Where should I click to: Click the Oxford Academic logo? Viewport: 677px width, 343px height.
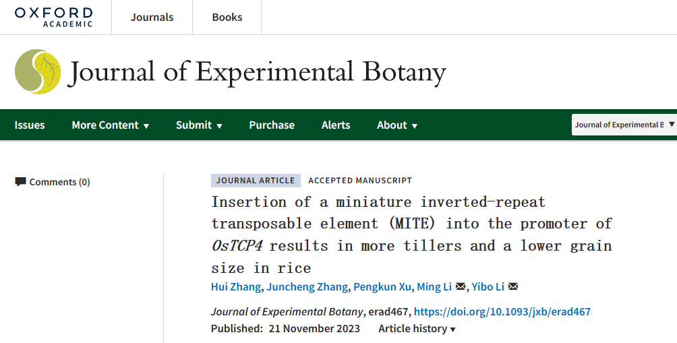pyautogui.click(x=53, y=18)
